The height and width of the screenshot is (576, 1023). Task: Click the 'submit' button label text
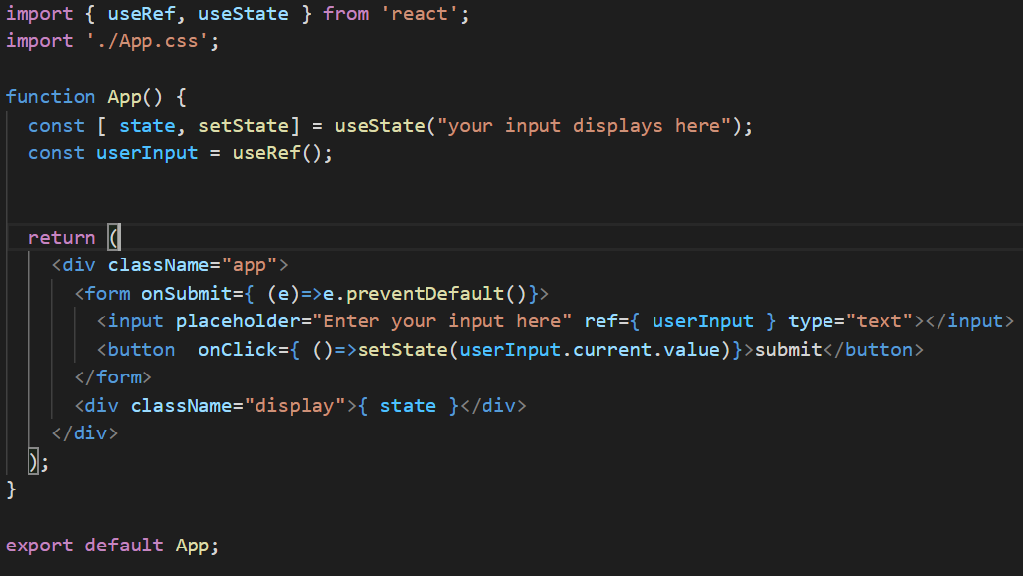(x=788, y=350)
